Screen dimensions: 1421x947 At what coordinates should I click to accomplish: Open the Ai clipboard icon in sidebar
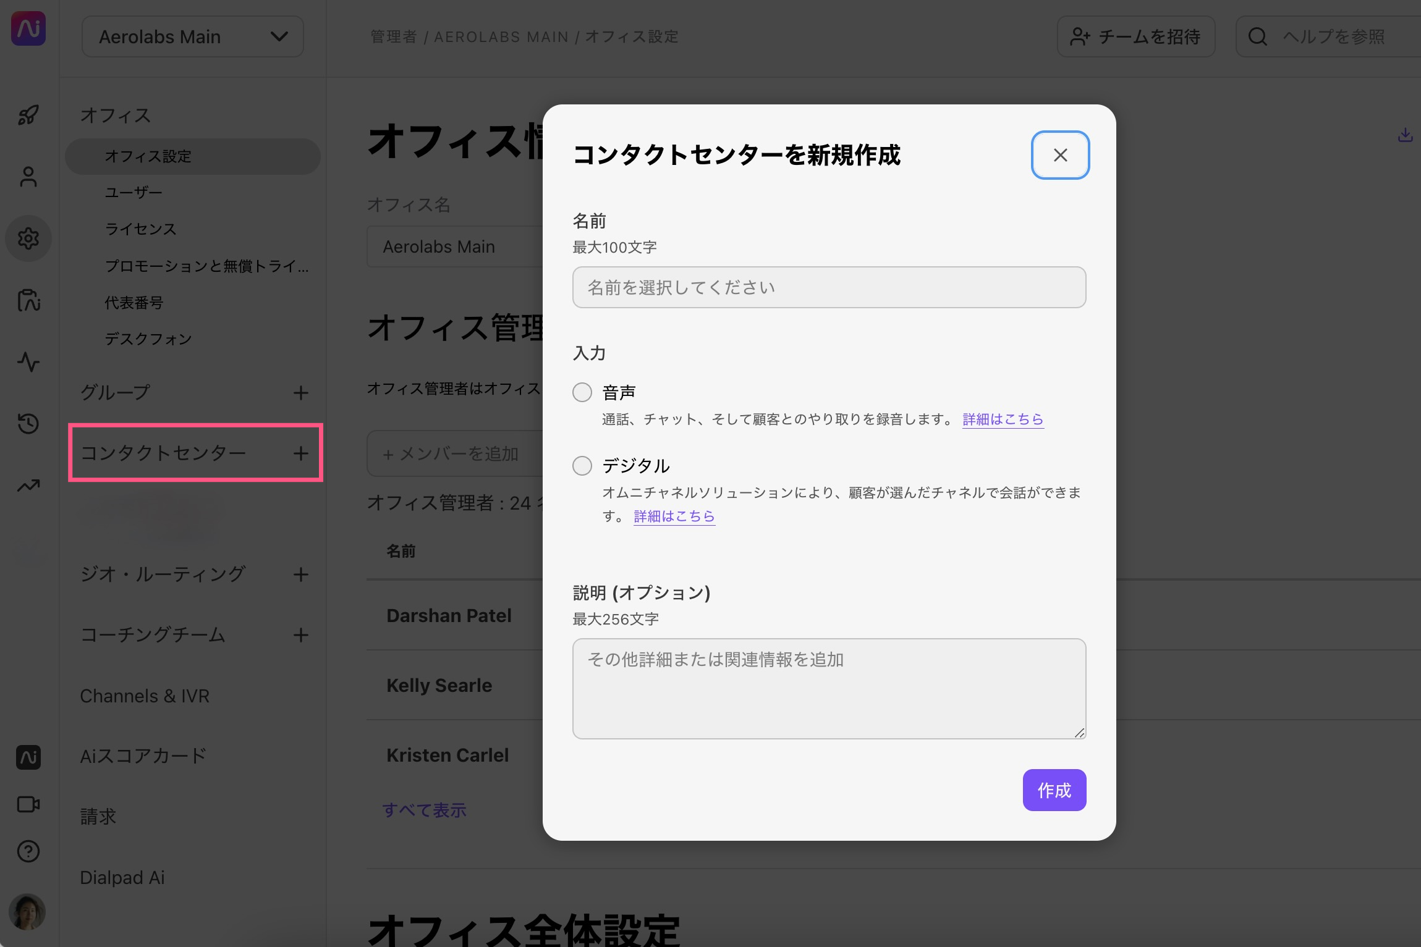coord(28,300)
